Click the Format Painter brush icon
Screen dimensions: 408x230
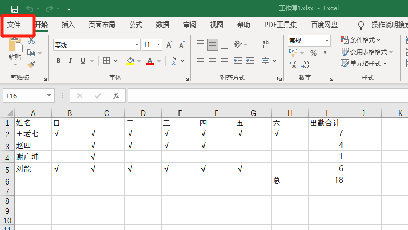(x=31, y=64)
